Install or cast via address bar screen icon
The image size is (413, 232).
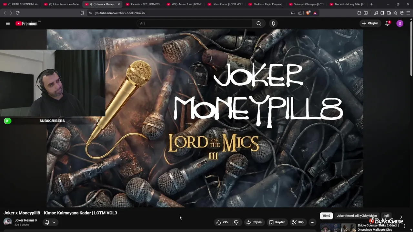(293, 13)
